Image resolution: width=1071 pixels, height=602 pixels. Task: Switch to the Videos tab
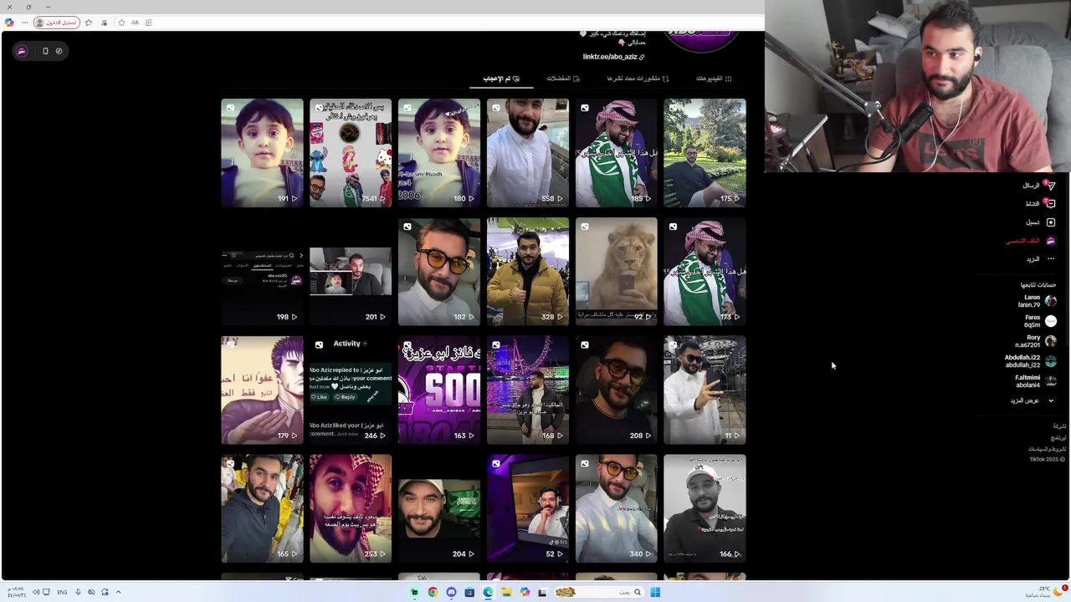coord(714,79)
